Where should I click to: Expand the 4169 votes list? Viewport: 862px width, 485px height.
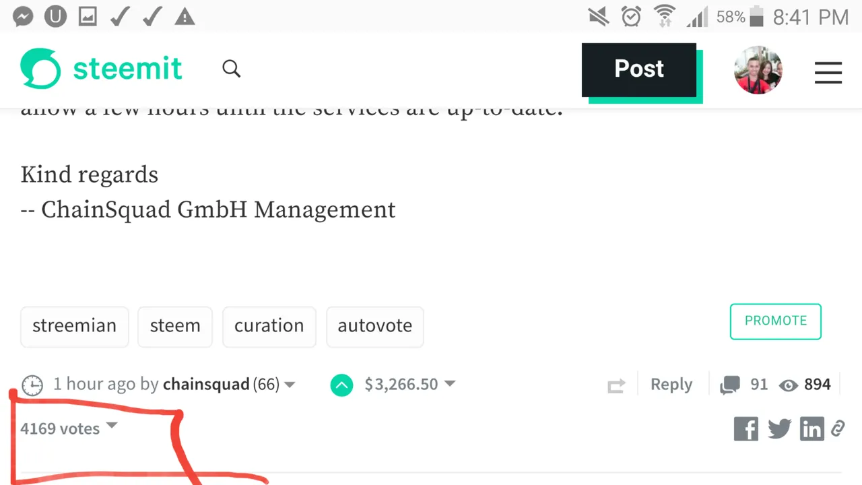tap(69, 428)
